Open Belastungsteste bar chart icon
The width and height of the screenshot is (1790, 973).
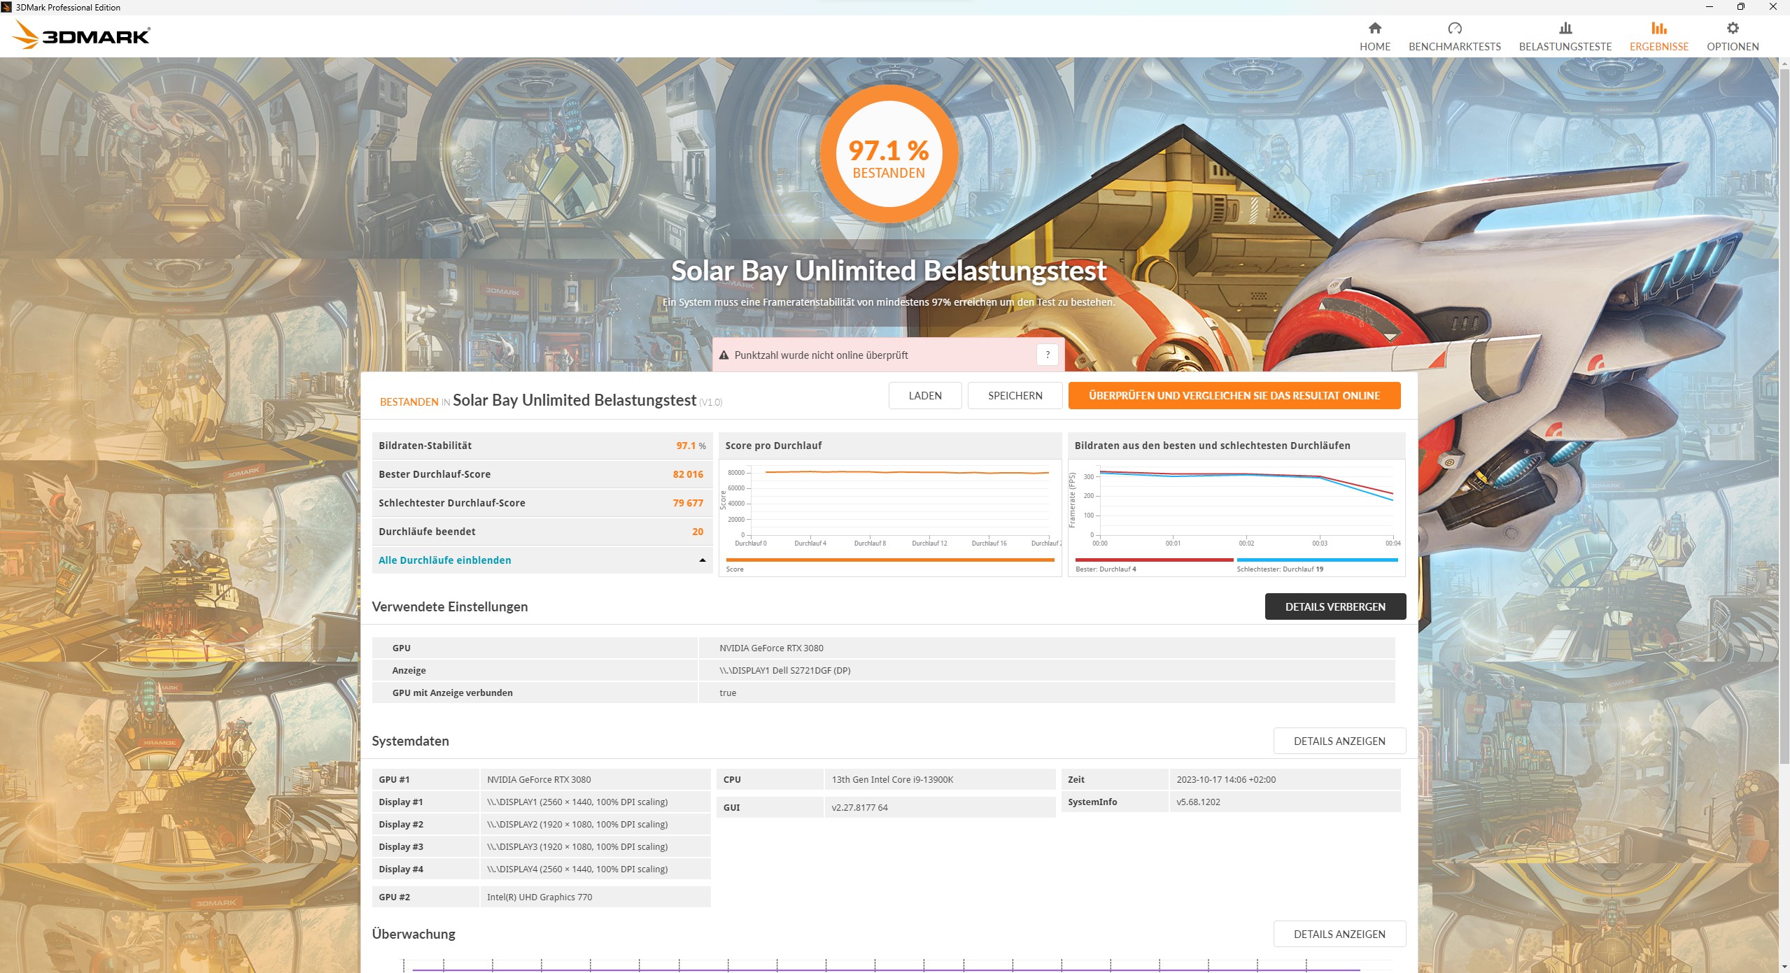[1565, 29]
